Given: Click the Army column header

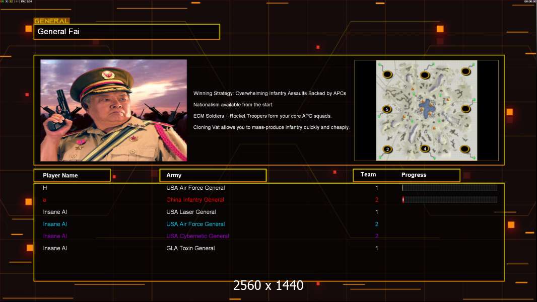Looking at the screenshot, I should [x=213, y=176].
